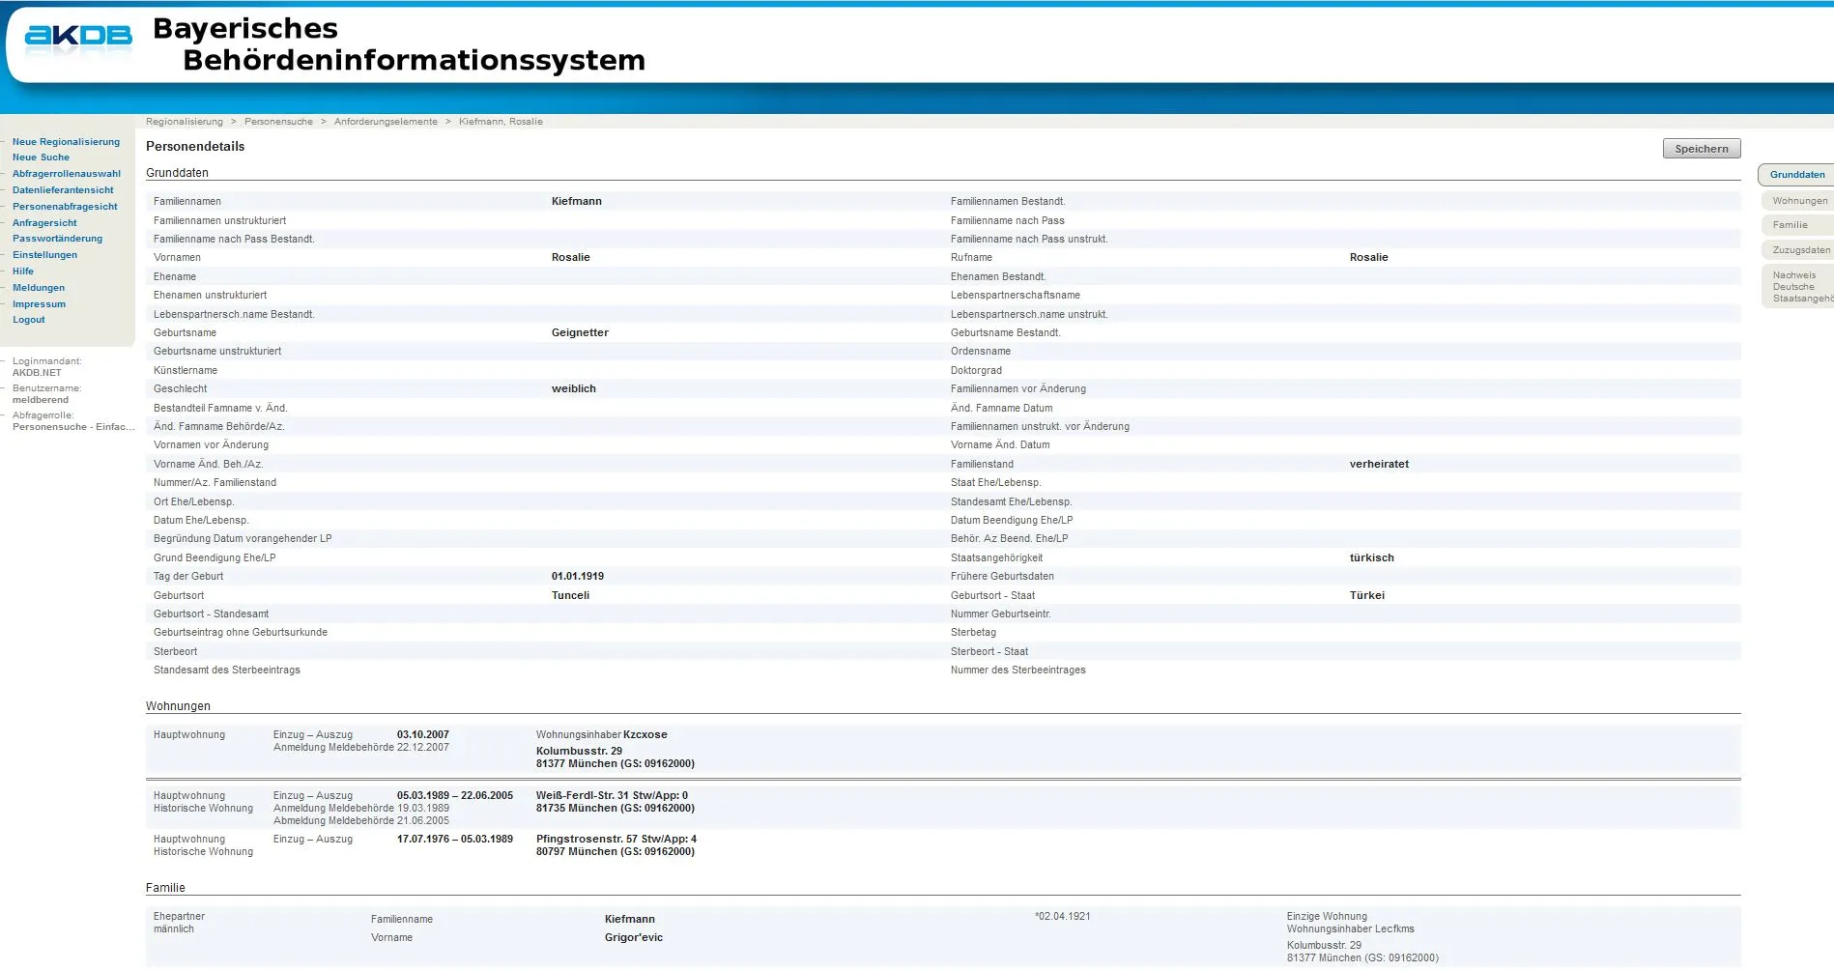1834x971 pixels.
Task: Select Anfragersicht in left navigation
Action: [x=44, y=223]
